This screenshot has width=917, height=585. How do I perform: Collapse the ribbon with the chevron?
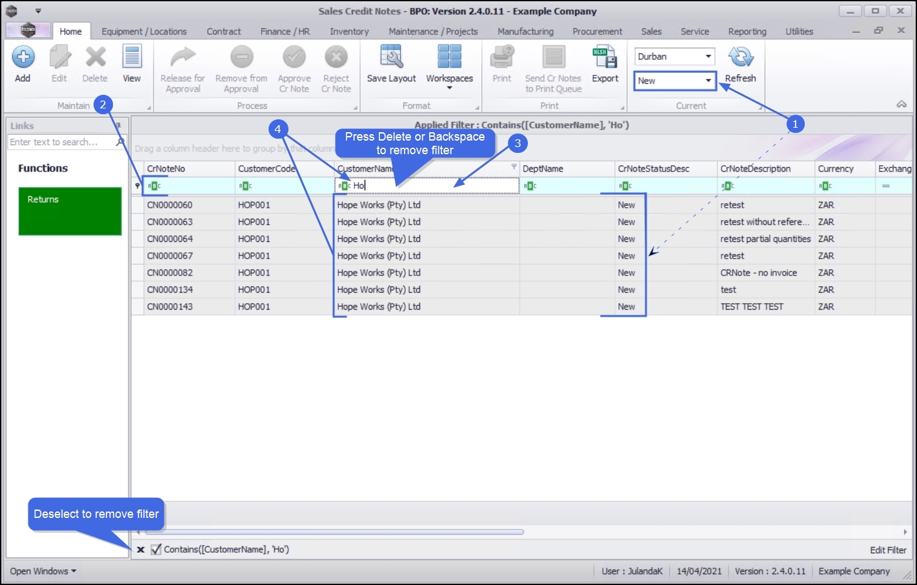click(902, 104)
